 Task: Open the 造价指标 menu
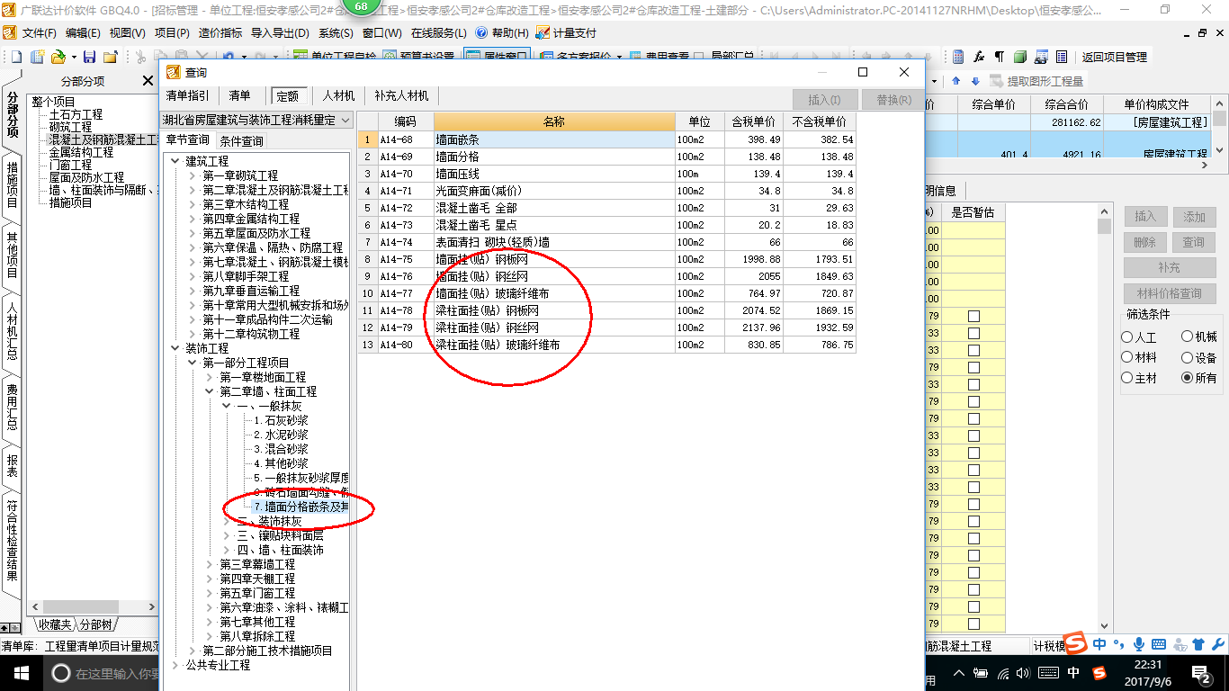tap(220, 32)
